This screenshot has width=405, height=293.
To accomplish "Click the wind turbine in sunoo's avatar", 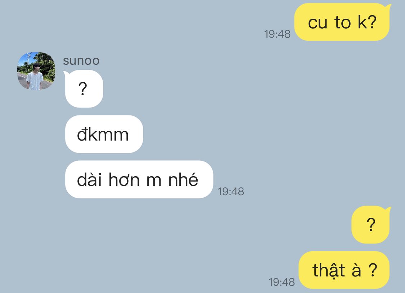I will tap(29, 57).
